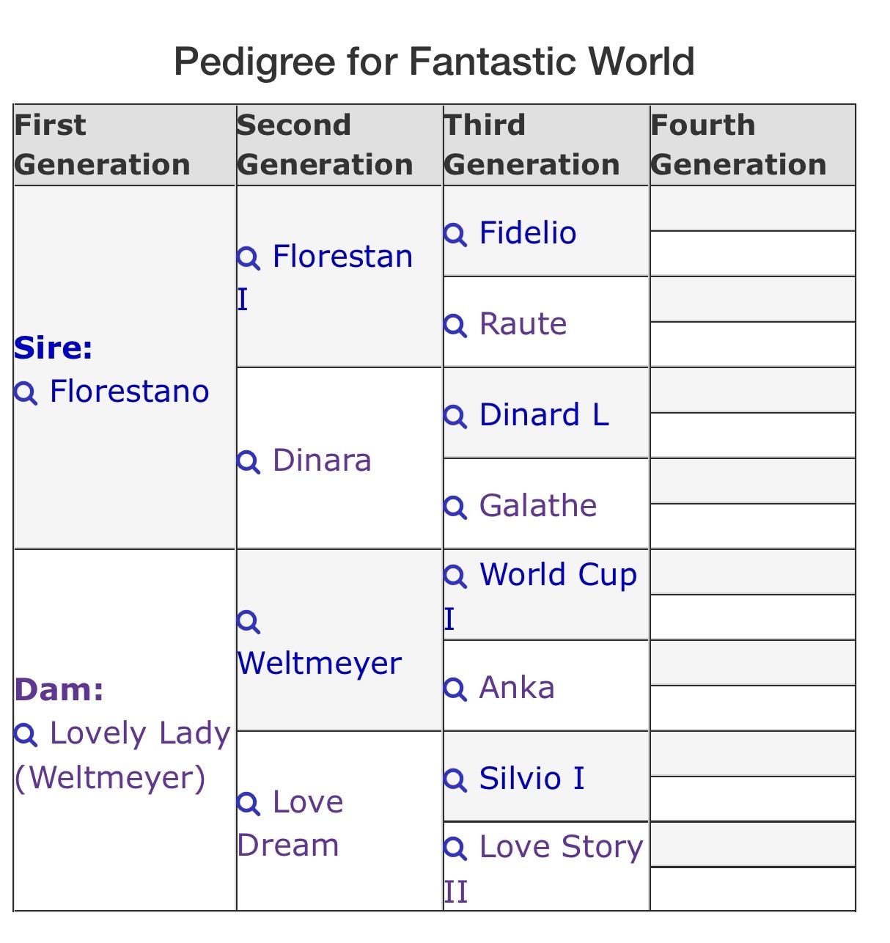890x943 pixels.
Task: Open the Florestan I pedigree link
Action: pos(342,257)
